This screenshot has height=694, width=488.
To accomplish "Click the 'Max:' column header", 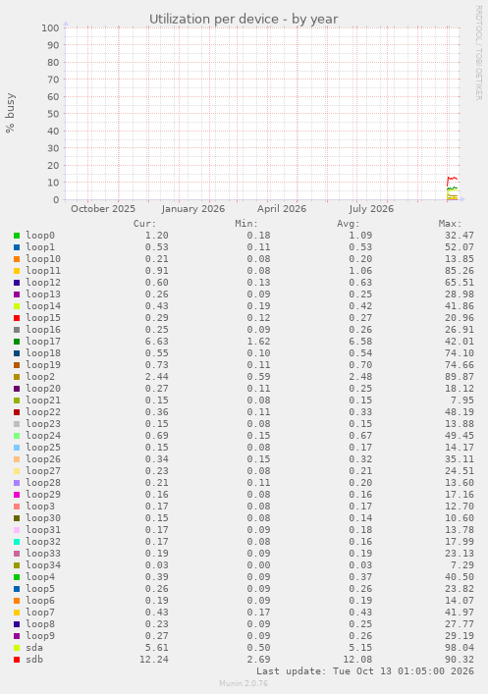I will click(x=450, y=224).
